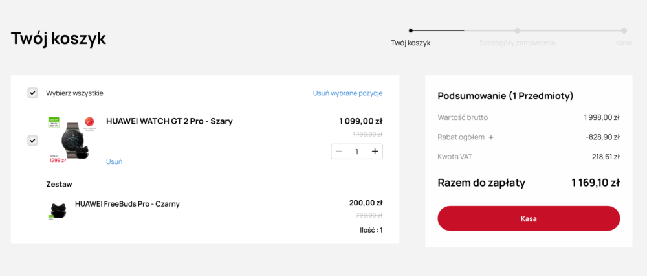647x276 pixels.
Task: Proceed to checkout with red Kasa button
Action: [x=529, y=218]
